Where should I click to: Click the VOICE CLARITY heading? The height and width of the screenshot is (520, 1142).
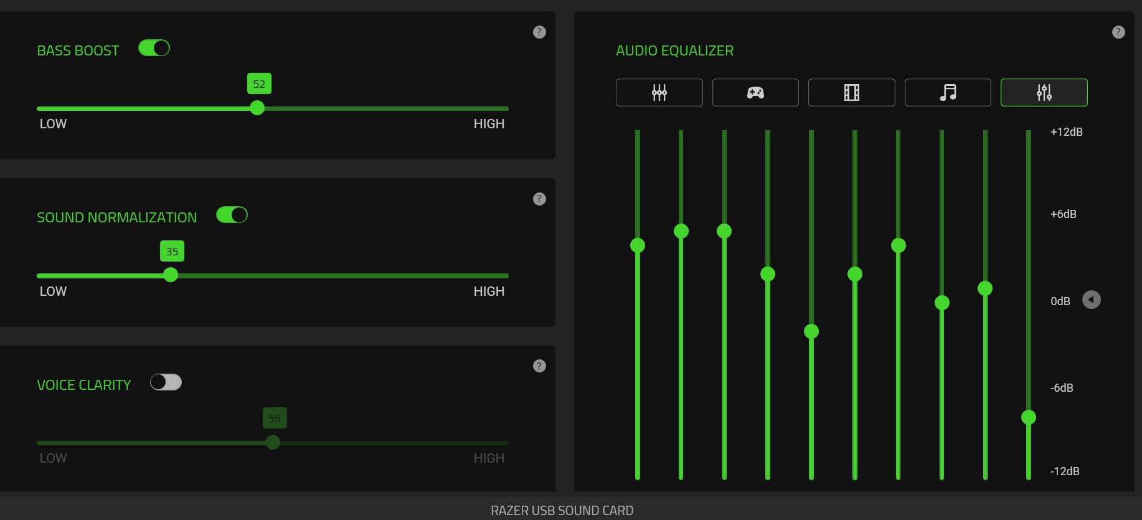click(84, 385)
